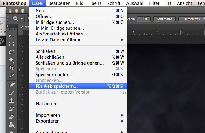205x133 pixels.
Task: Select the Paint Bucket tool
Action: click(12, 125)
